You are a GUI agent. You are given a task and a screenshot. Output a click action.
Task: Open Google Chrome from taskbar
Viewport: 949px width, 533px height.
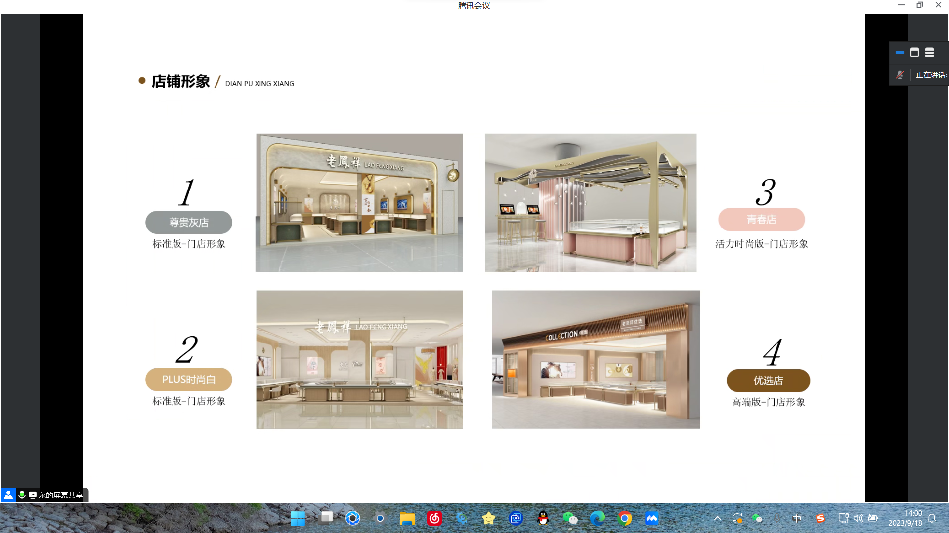coord(624,518)
